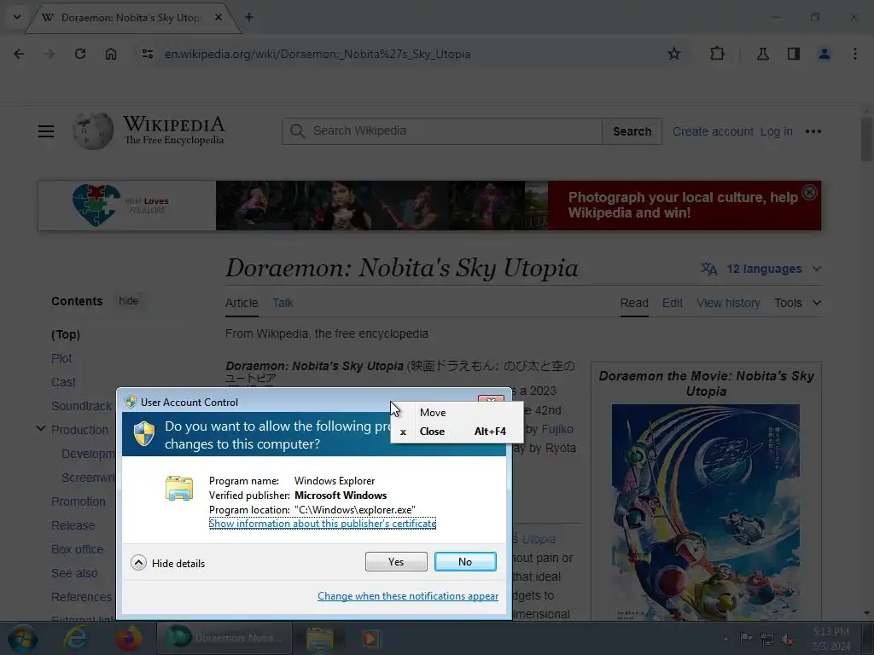Viewport: 874px width, 655px height.
Task: Open the browser extensions puzzle icon
Action: tap(717, 54)
